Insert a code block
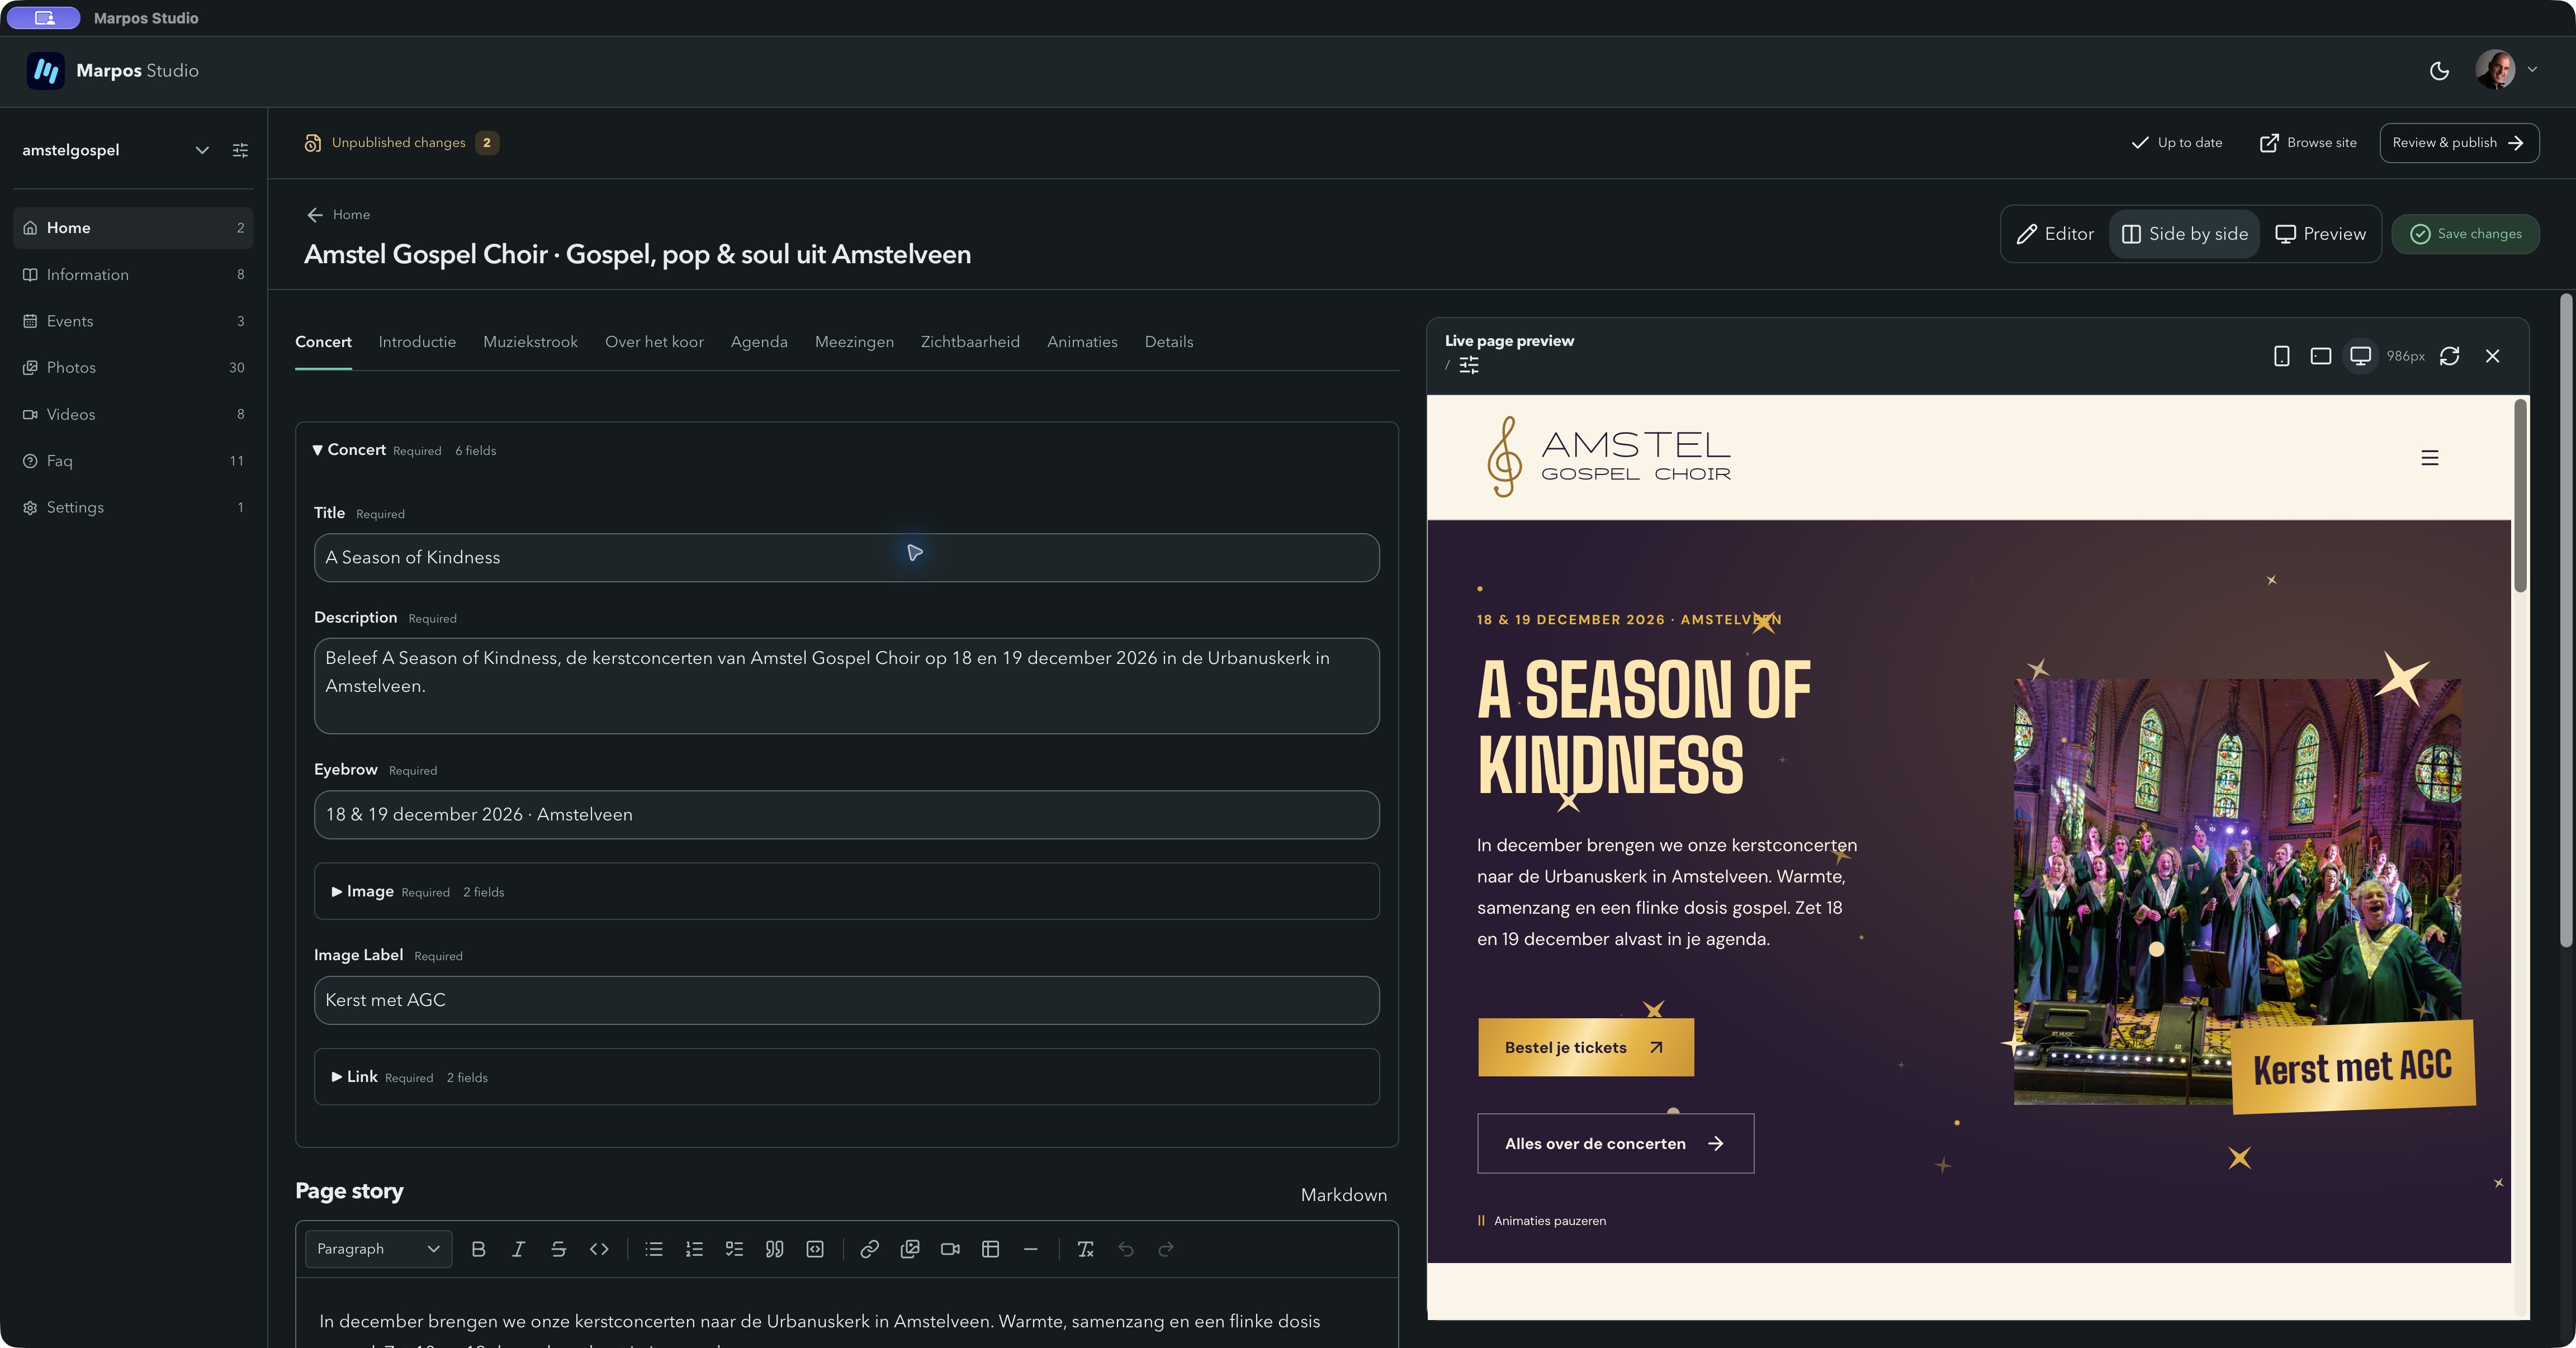The height and width of the screenshot is (1348, 2576). 815,1249
